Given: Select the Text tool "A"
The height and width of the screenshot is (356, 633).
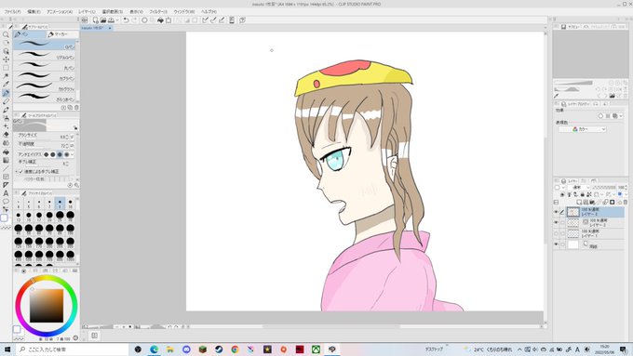Looking at the screenshot, I should pyautogui.click(x=6, y=193).
